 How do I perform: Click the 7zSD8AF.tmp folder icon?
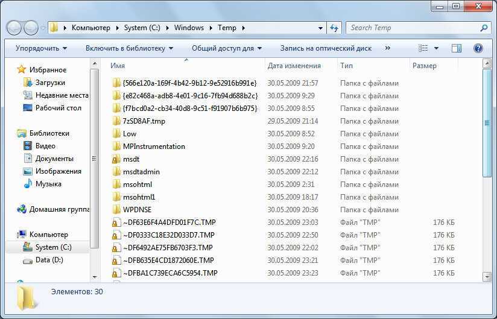[x=116, y=121]
